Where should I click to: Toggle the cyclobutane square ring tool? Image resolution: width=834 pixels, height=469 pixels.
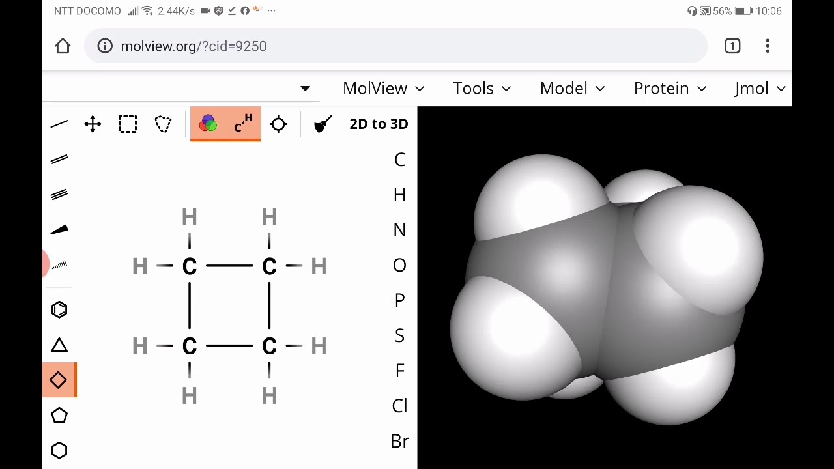point(59,380)
